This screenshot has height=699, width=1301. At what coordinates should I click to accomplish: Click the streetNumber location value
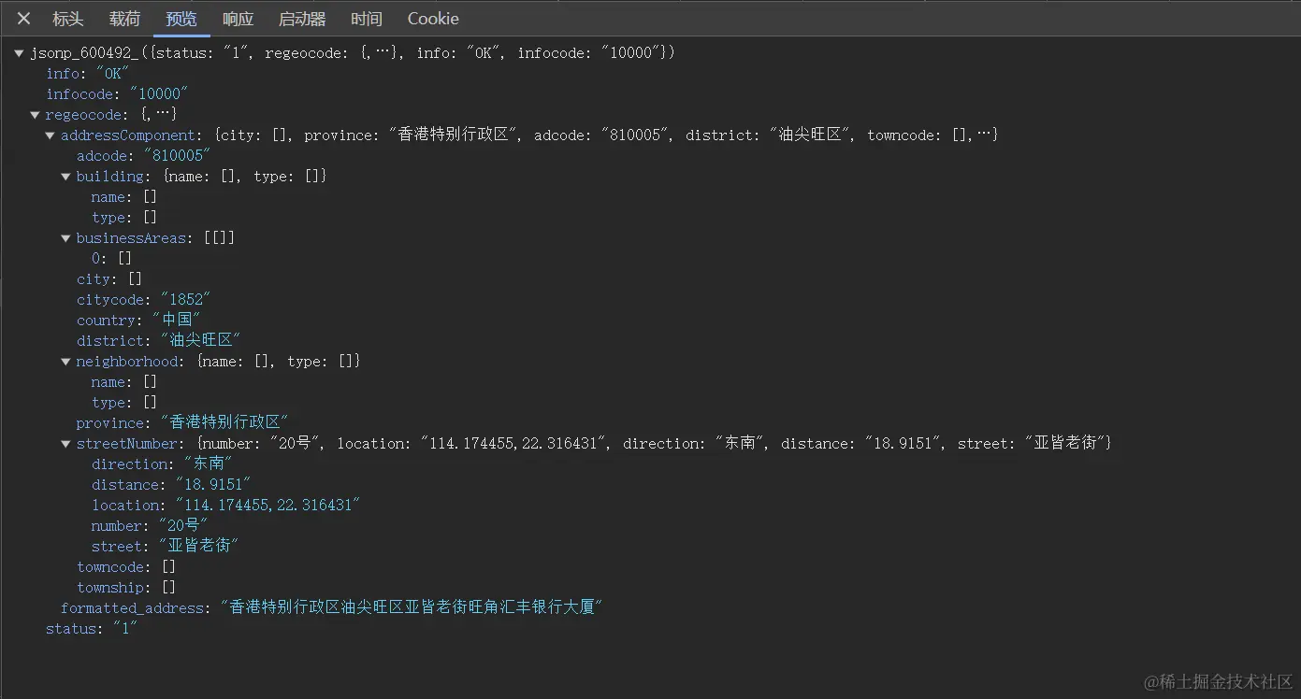pyautogui.click(x=267, y=506)
